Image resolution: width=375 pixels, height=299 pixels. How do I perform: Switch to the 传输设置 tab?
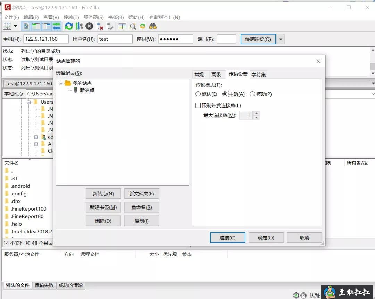click(x=238, y=74)
